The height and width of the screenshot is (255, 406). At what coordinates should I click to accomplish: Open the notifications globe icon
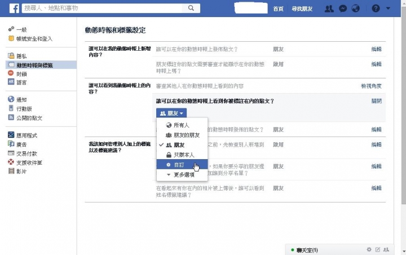click(356, 8)
